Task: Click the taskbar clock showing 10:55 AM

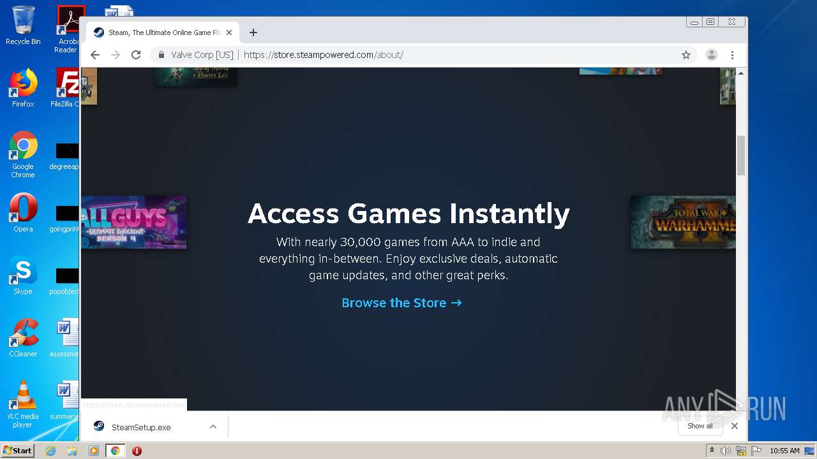Action: click(784, 451)
